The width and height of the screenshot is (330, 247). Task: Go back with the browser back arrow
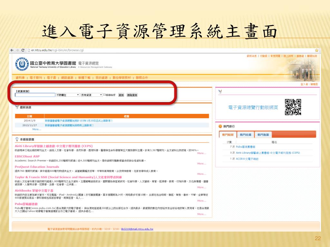tap(12, 50)
